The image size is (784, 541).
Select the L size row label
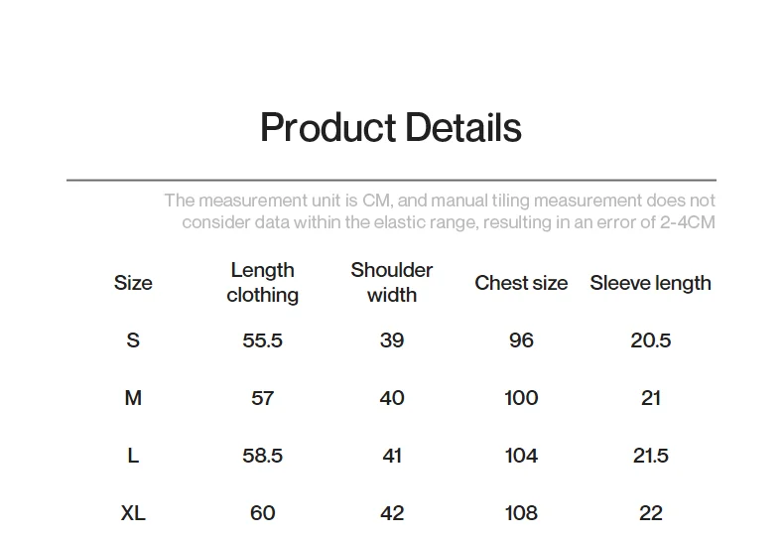pos(133,456)
